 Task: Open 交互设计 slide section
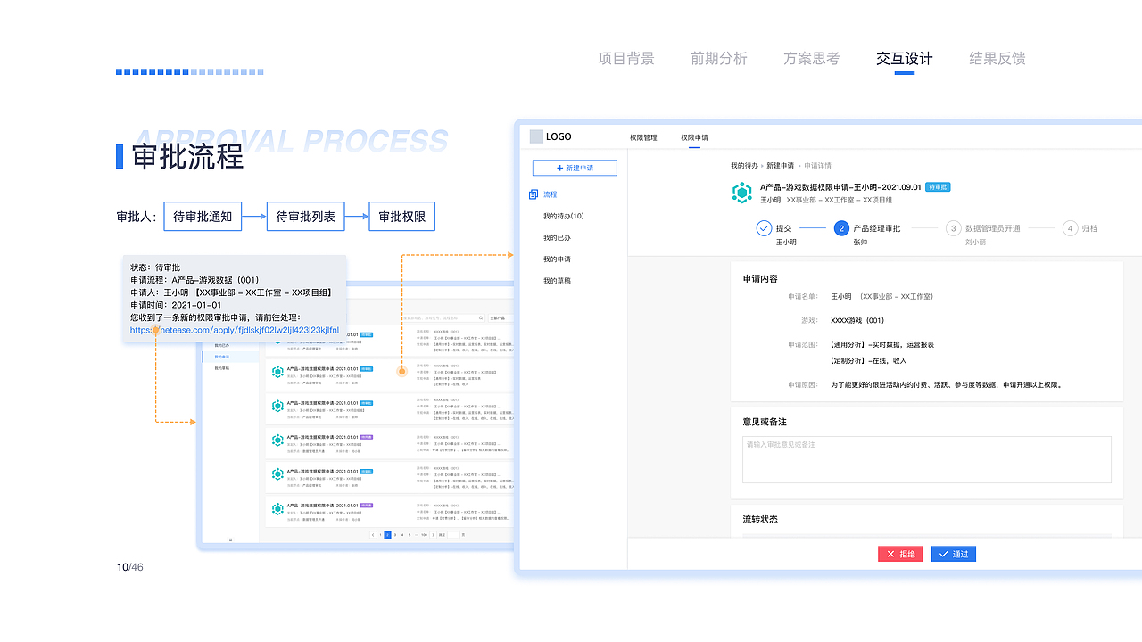[x=905, y=59]
